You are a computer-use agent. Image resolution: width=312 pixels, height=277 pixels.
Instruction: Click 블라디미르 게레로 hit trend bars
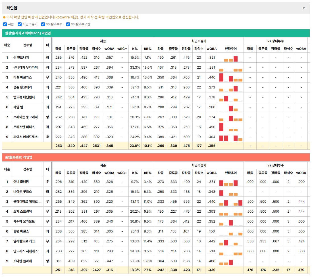click(x=231, y=202)
